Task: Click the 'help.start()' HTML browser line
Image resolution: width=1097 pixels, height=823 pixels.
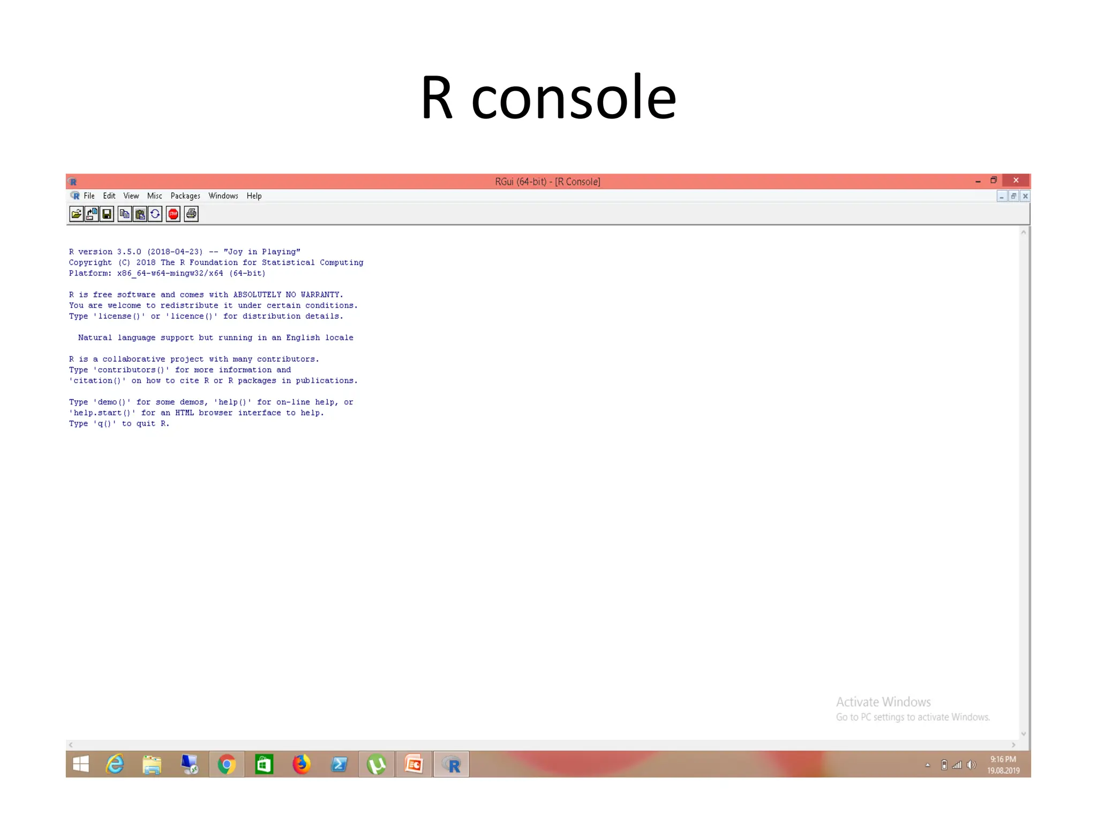Action: pos(197,413)
